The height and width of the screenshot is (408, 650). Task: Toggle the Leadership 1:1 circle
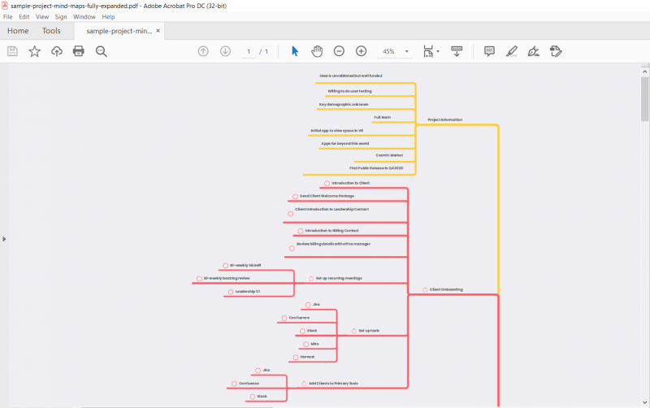[x=231, y=292]
